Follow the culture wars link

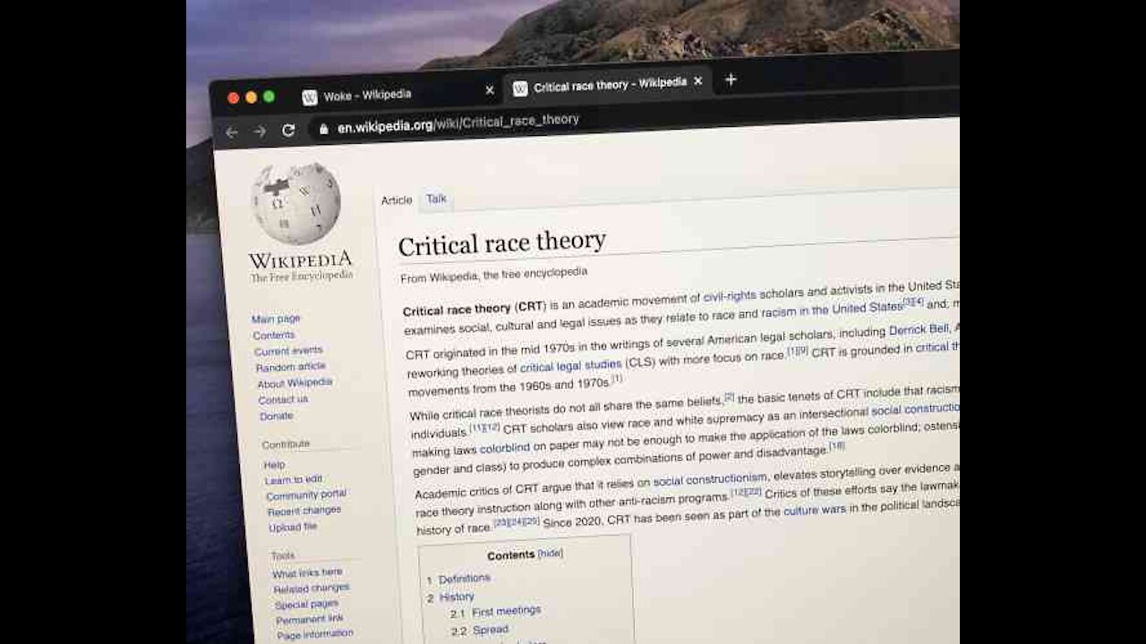[815, 511]
